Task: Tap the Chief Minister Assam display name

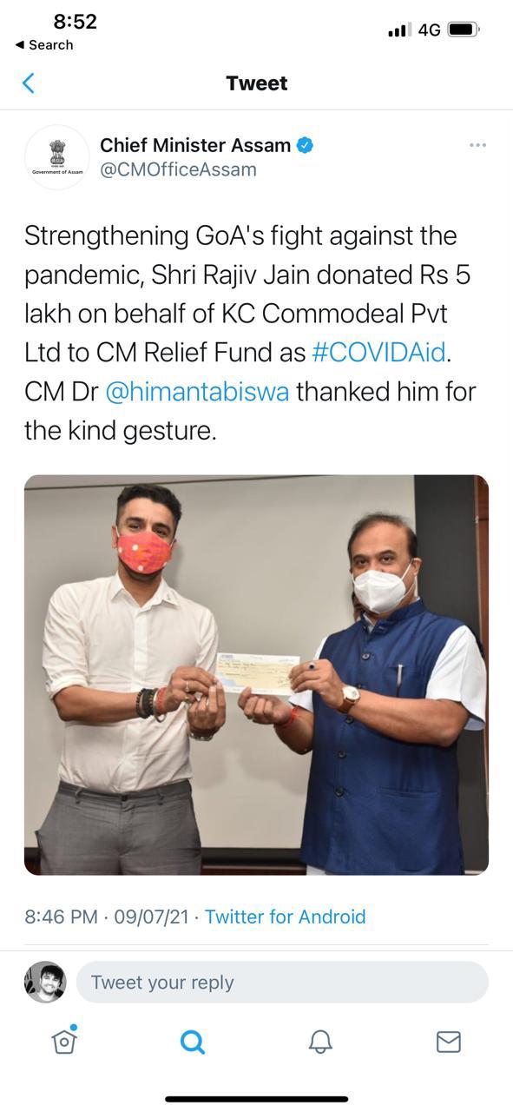Action: 195,145
